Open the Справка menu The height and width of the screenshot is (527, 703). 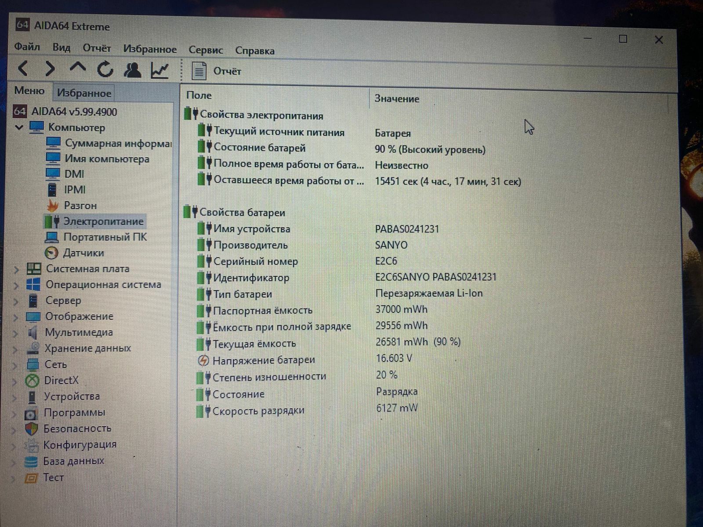tap(255, 51)
